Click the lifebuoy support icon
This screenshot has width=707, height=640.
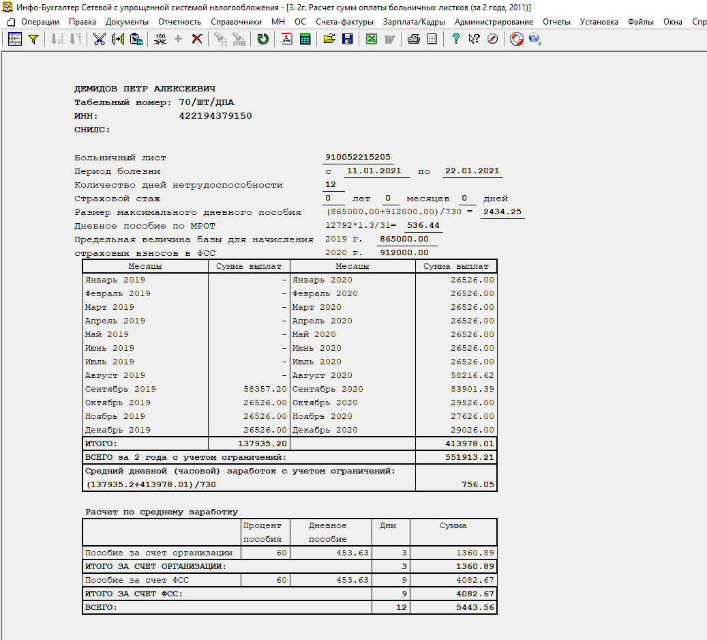pyautogui.click(x=517, y=40)
